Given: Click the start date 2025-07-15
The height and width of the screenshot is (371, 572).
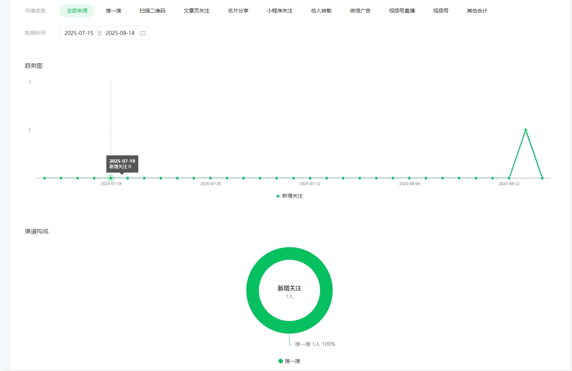Looking at the screenshot, I should click(79, 33).
